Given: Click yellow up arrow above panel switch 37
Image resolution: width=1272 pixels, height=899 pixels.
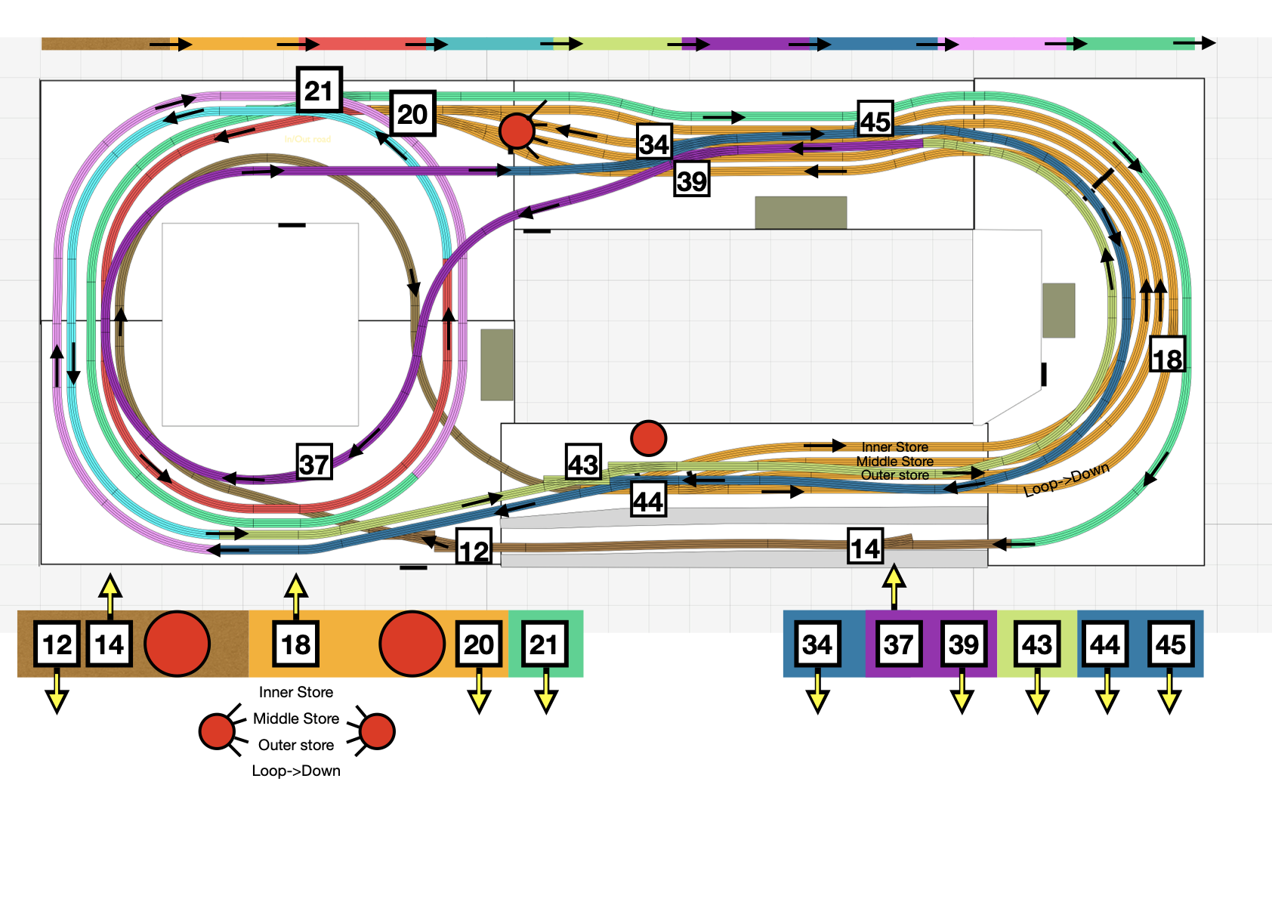Looking at the screenshot, I should click(x=894, y=585).
